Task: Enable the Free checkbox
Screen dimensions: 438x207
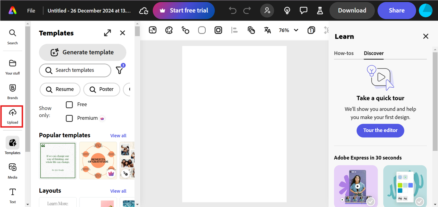Action: 69,104
